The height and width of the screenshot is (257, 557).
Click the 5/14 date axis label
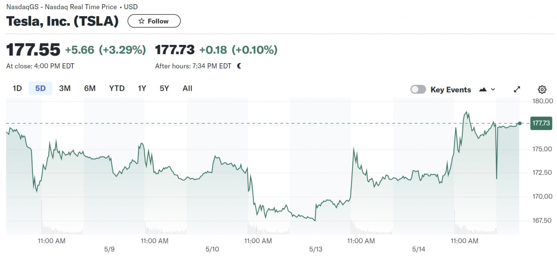point(419,249)
